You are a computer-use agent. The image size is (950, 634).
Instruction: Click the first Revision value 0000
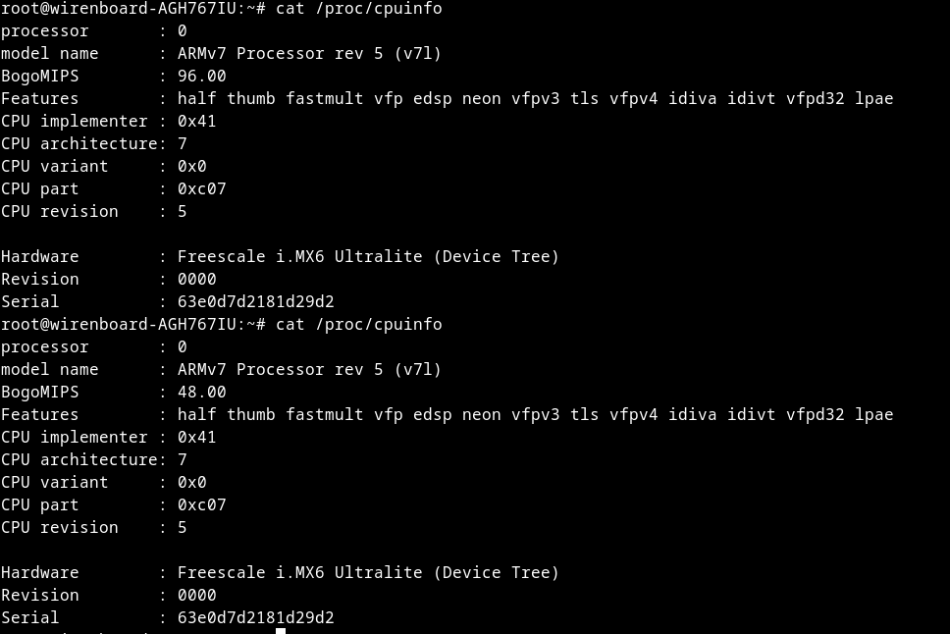[196, 279]
